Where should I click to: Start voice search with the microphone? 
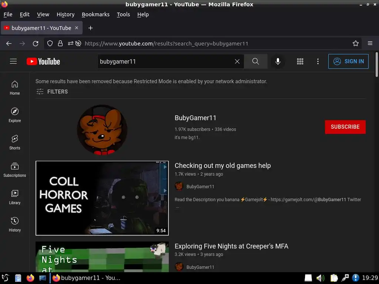click(x=278, y=61)
